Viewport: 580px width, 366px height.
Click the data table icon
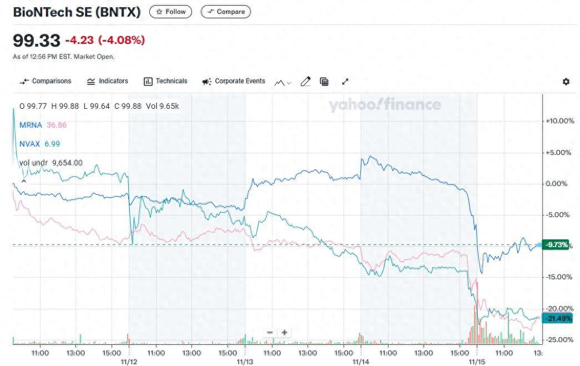324,82
